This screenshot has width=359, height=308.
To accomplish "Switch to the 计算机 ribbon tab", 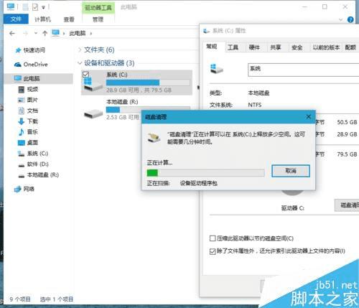I will [x=42, y=19].
